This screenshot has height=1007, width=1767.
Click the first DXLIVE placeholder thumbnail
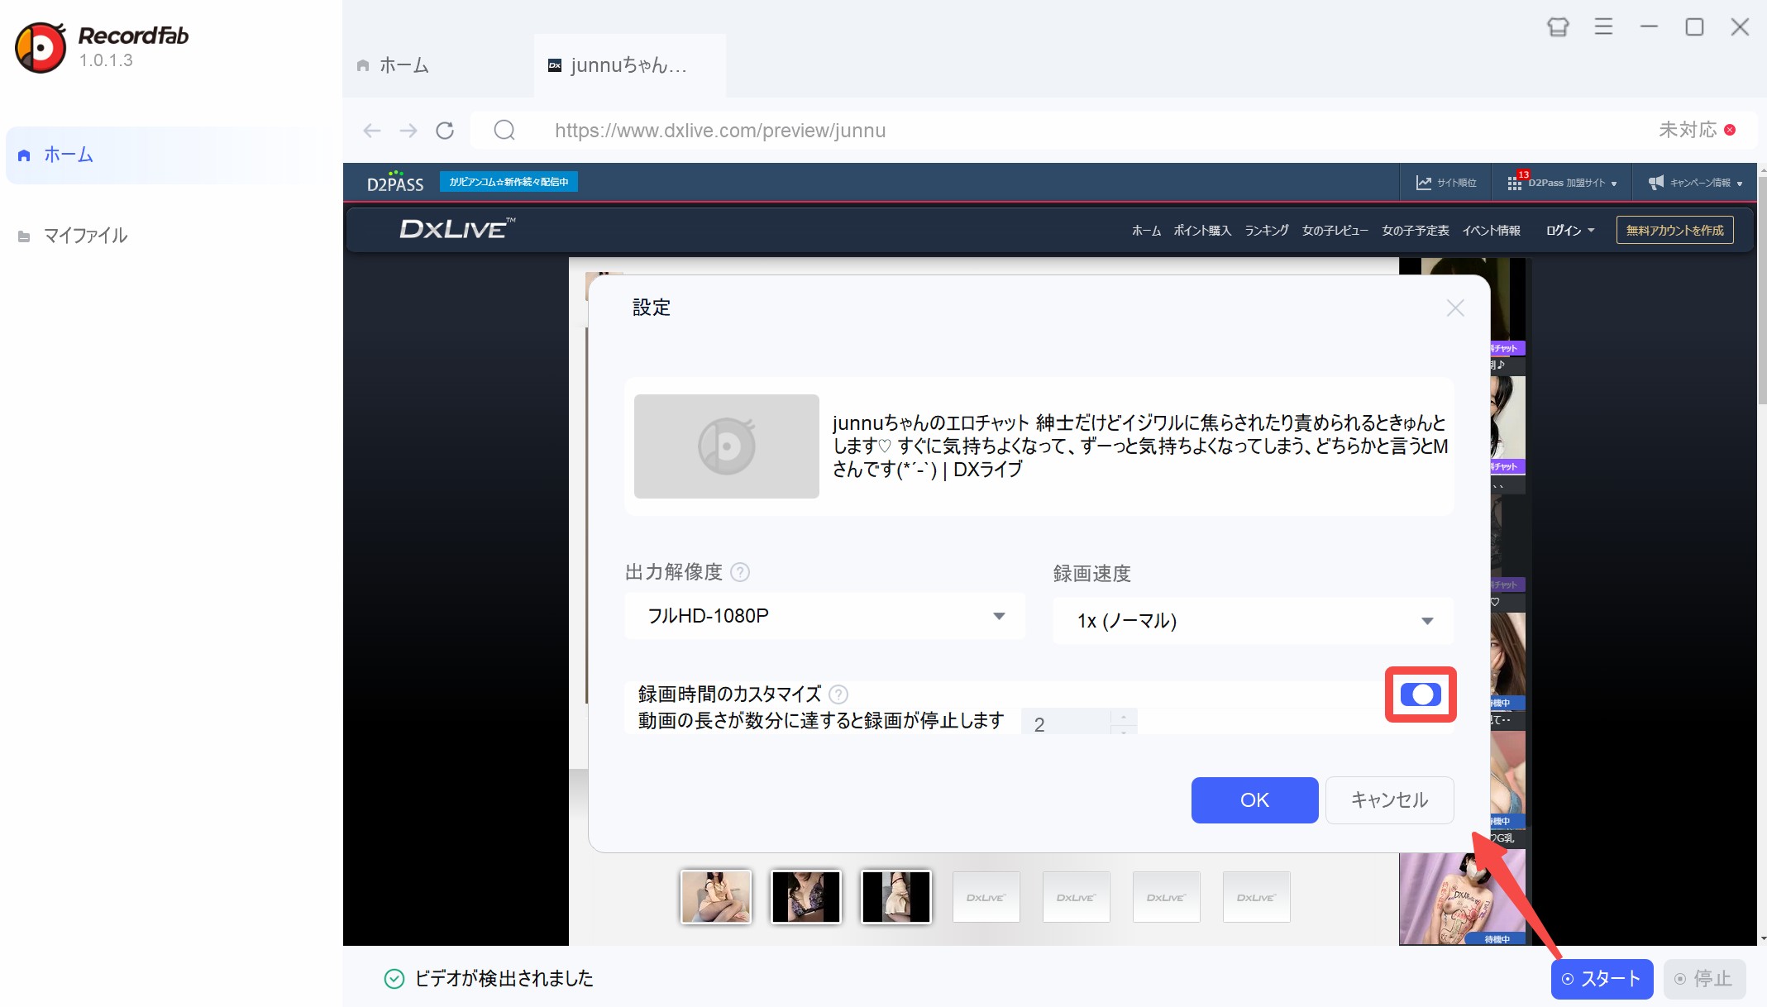coord(986,897)
